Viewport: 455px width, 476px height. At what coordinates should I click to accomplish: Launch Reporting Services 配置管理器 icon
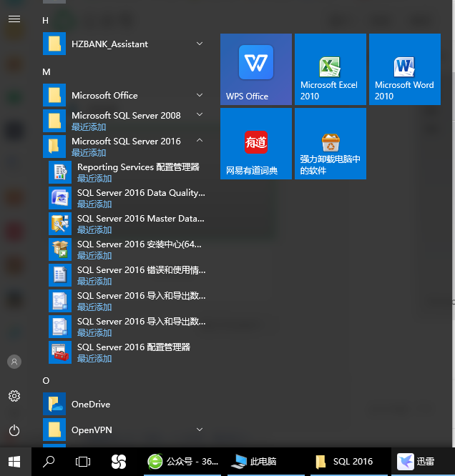[x=60, y=172]
